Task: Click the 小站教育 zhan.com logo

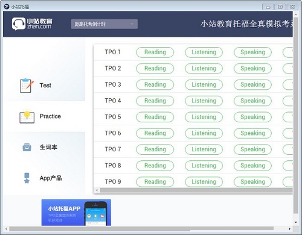Action: coord(32,23)
